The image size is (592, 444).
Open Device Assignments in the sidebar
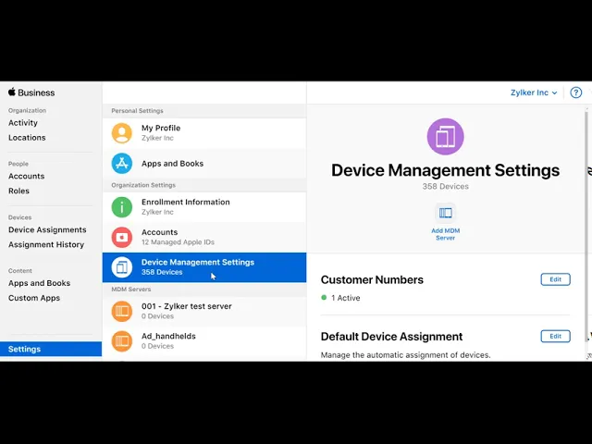47,229
